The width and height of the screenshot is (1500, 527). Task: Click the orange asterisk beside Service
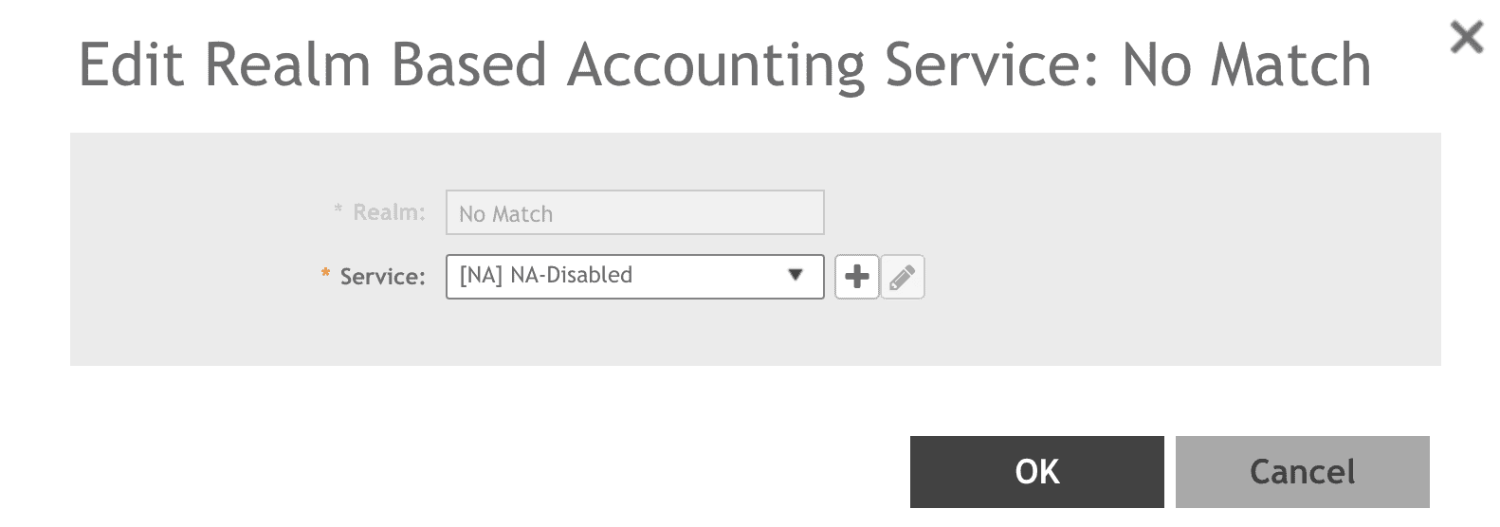pos(325,274)
